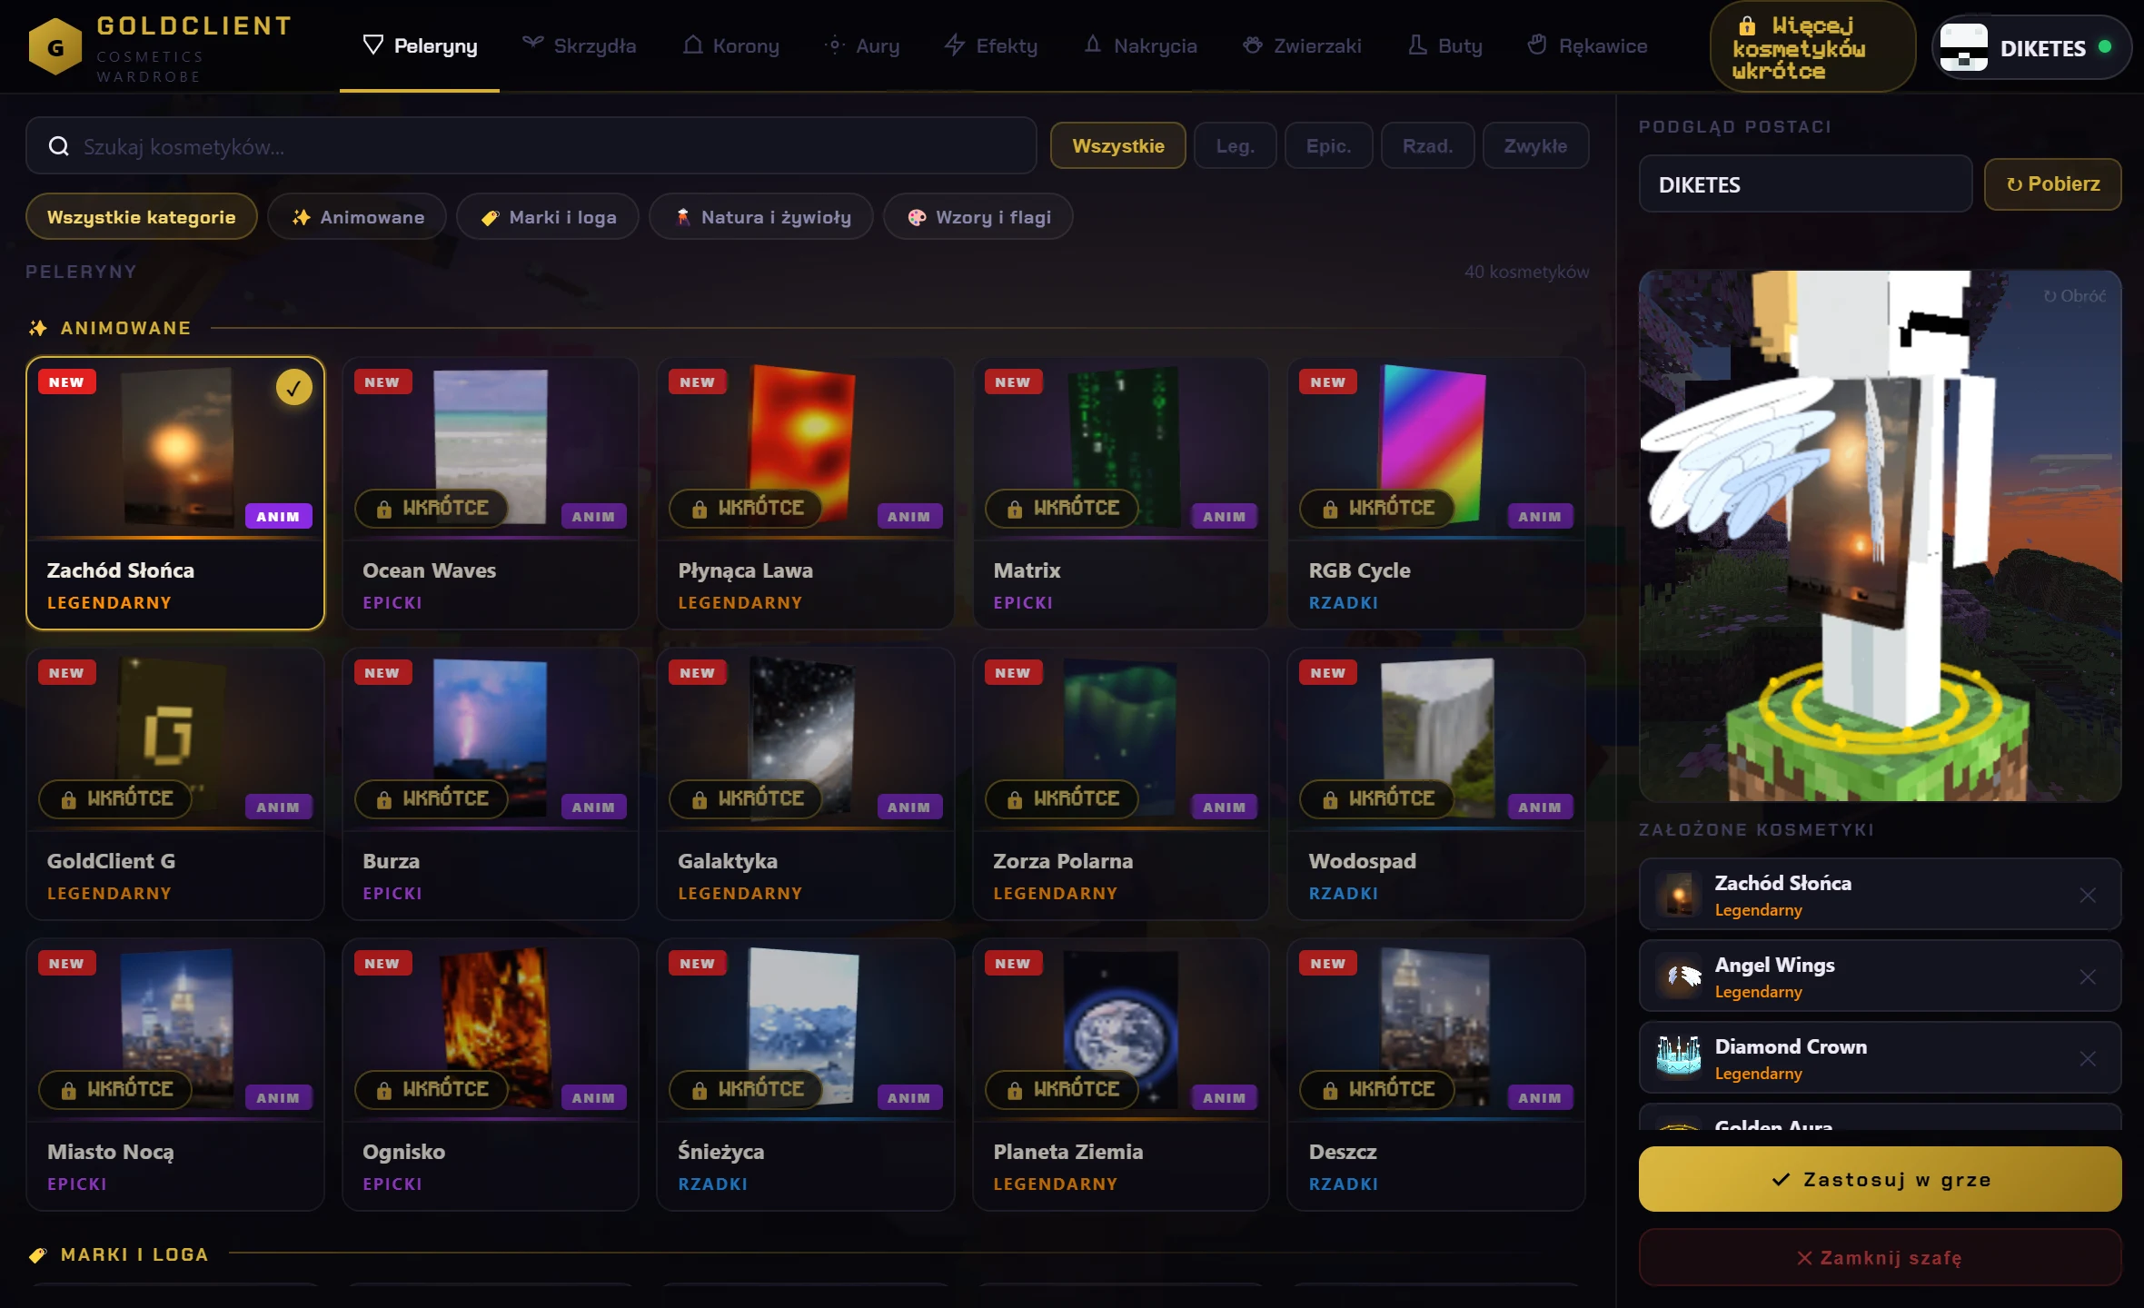The width and height of the screenshot is (2144, 1308).
Task: Select the Miasto Nocą cape card
Action: (175, 1075)
